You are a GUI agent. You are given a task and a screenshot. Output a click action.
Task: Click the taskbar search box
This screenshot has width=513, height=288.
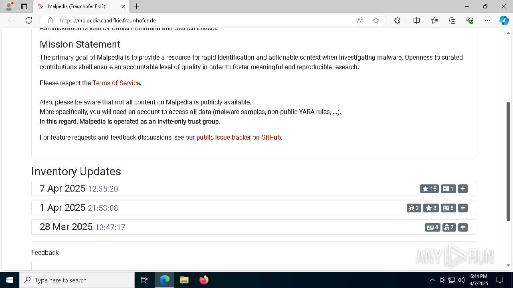[77, 280]
